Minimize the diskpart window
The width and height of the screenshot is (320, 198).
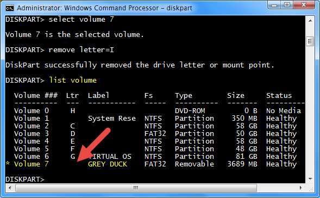[x=274, y=5]
